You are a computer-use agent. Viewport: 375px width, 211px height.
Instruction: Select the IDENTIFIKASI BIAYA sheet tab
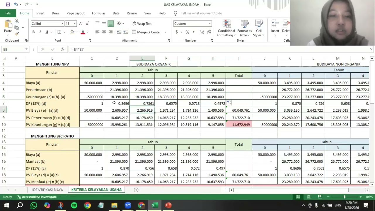point(47,190)
